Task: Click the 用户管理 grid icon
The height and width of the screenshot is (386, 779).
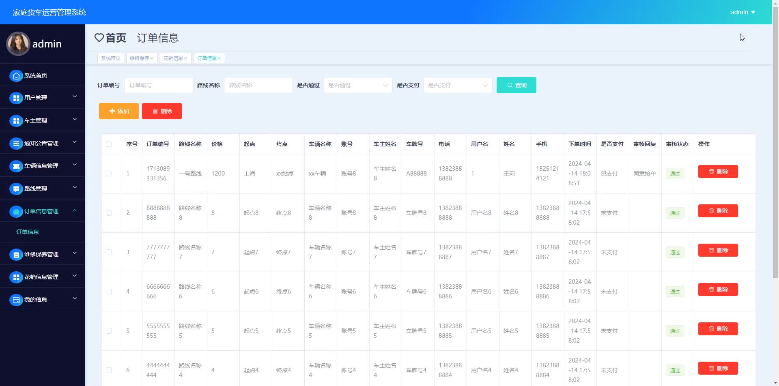Action: [16, 98]
